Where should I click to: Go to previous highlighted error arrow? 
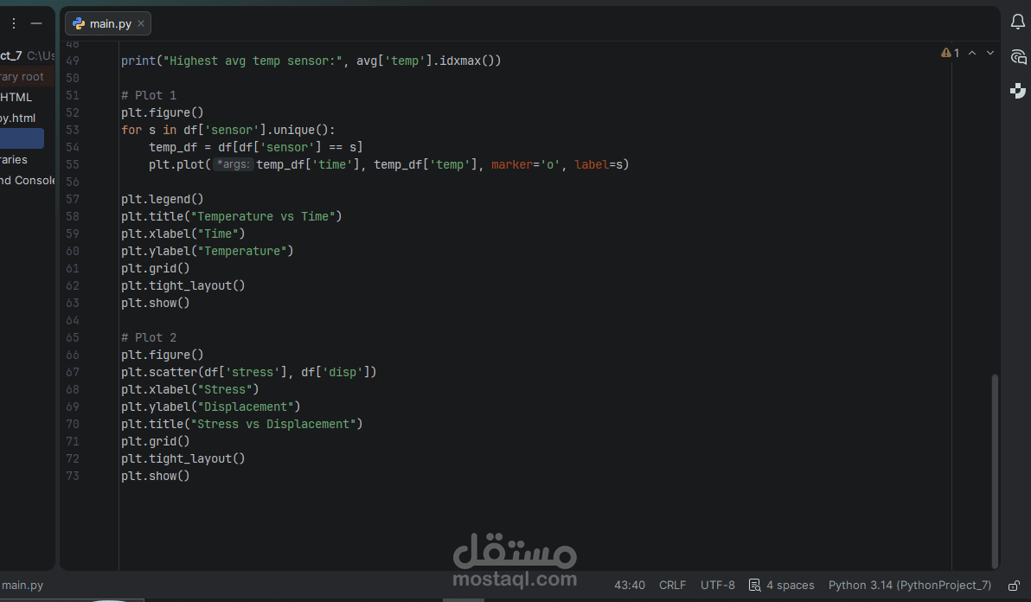pos(972,53)
